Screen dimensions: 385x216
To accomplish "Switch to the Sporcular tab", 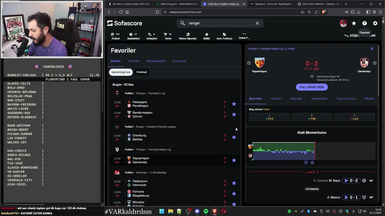I will [x=179, y=61].
